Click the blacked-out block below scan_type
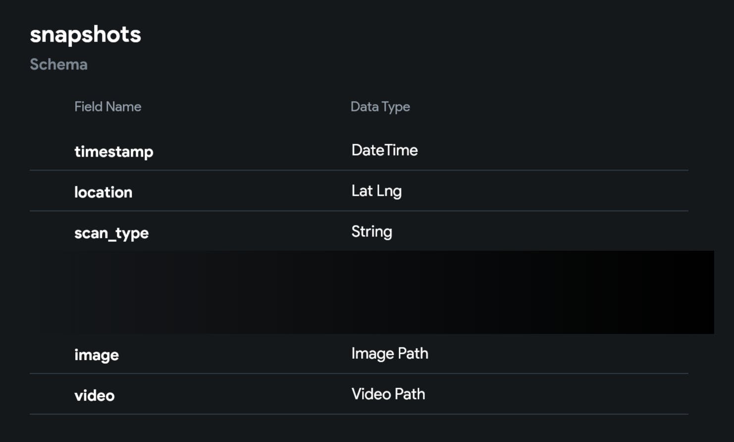 coord(391,292)
